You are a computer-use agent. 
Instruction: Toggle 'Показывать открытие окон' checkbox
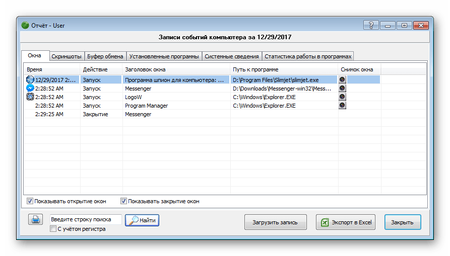click(30, 201)
